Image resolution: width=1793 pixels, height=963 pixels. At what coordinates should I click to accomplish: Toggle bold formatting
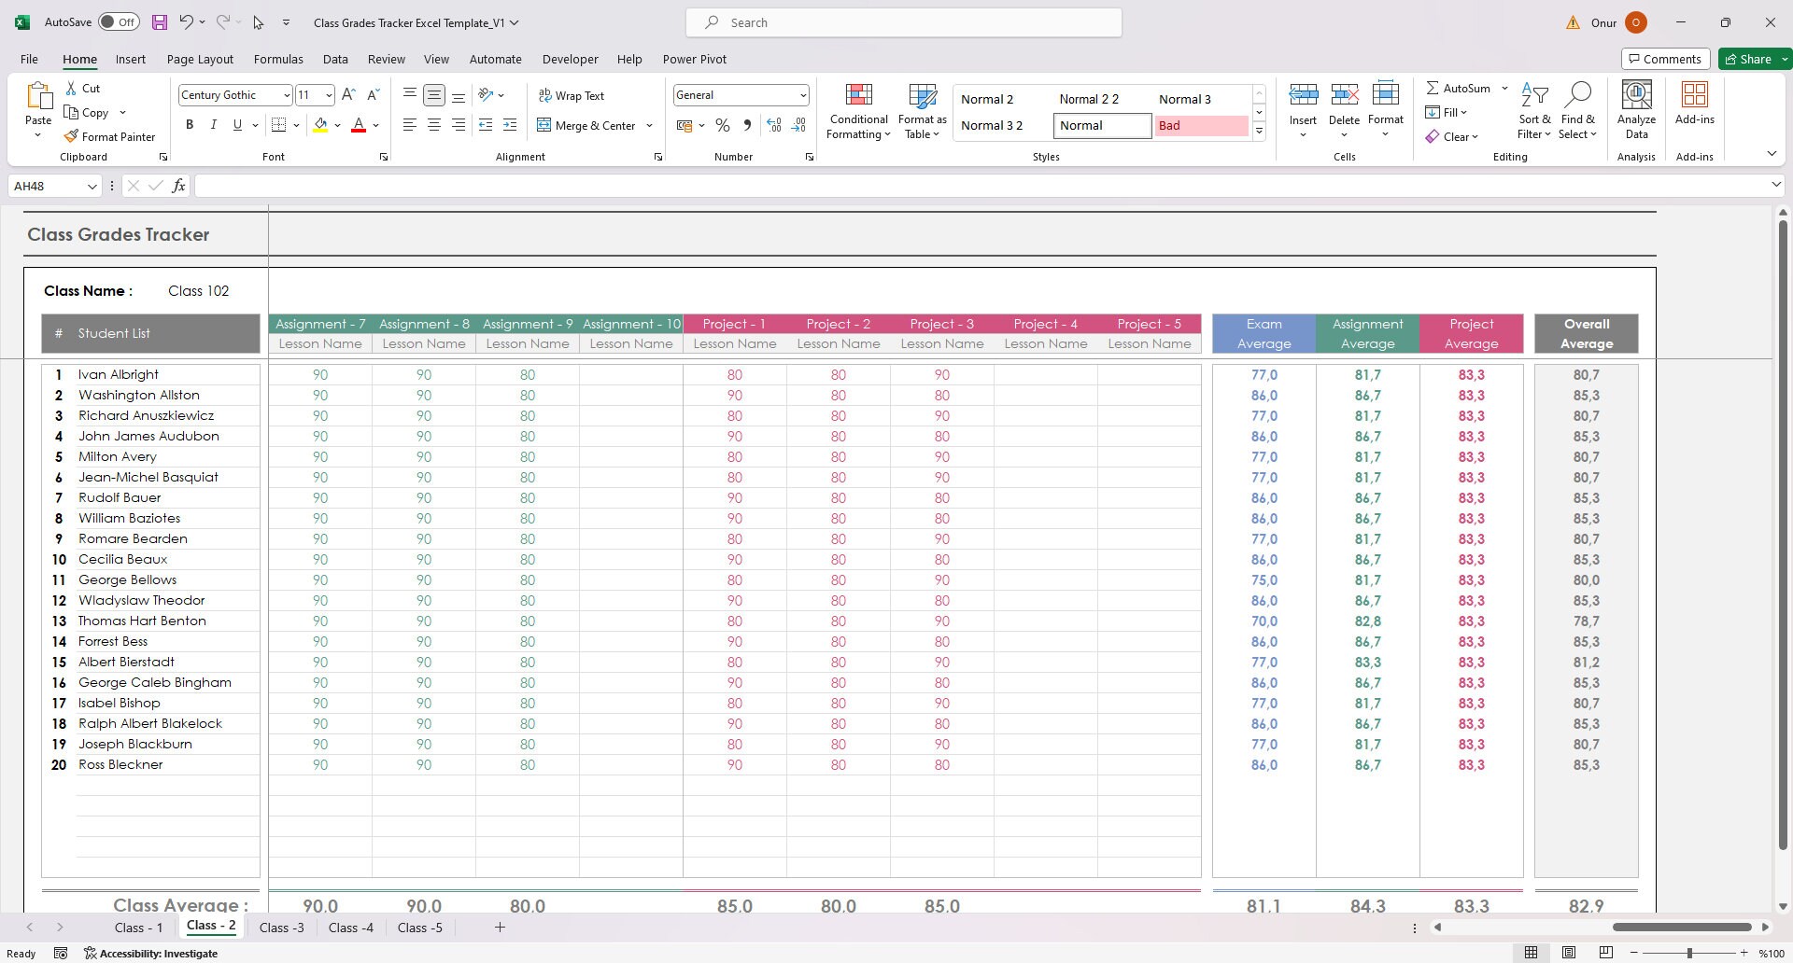[189, 124]
